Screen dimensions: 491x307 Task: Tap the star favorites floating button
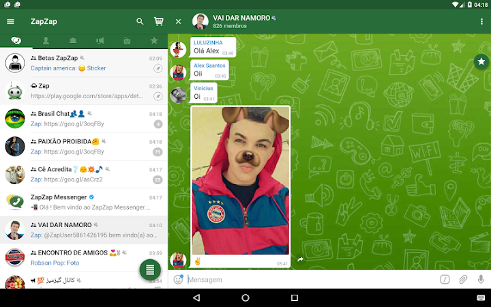(481, 61)
